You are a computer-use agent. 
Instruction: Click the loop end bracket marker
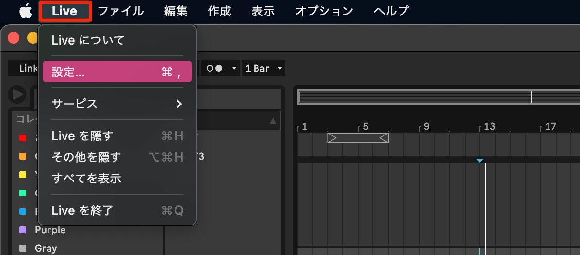[x=384, y=138]
